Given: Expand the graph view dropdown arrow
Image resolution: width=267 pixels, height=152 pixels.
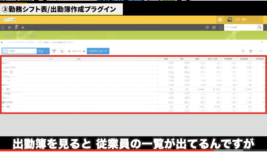Looking at the screenshot, I should (x=47, y=51).
